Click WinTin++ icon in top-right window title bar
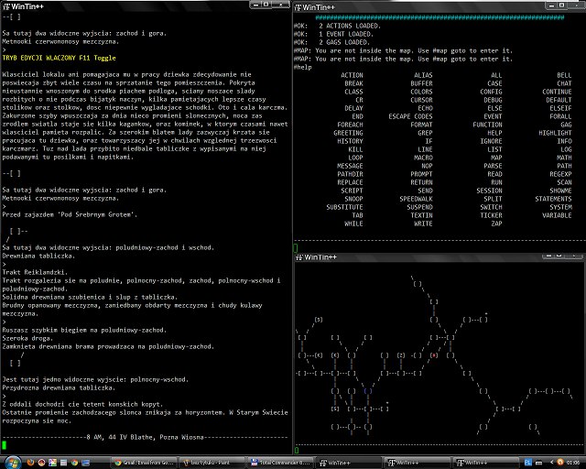The height and width of the screenshot is (469, 586). tap(298, 5)
